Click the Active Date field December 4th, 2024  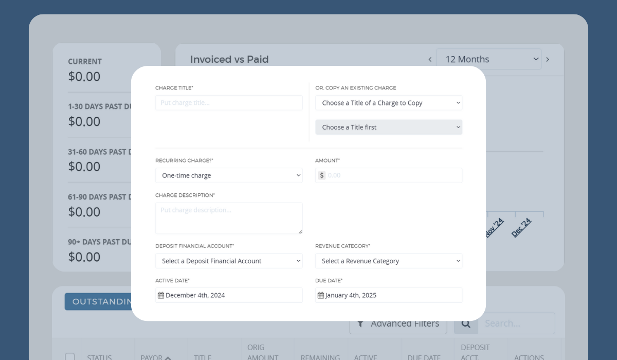[229, 295]
